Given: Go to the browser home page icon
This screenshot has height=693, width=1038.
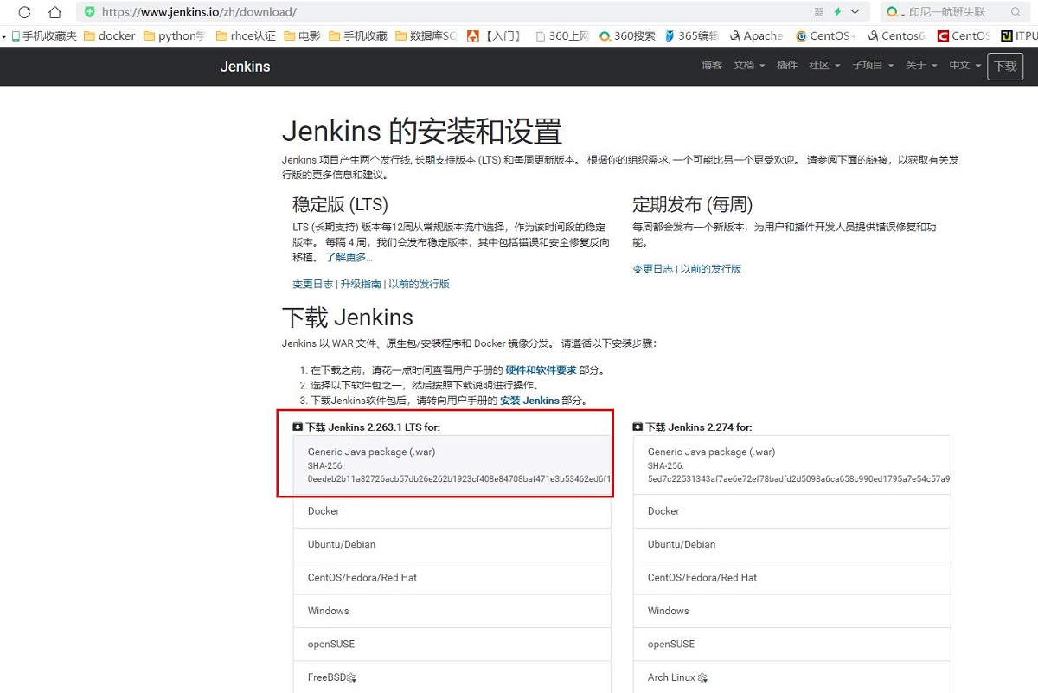Looking at the screenshot, I should [x=54, y=12].
